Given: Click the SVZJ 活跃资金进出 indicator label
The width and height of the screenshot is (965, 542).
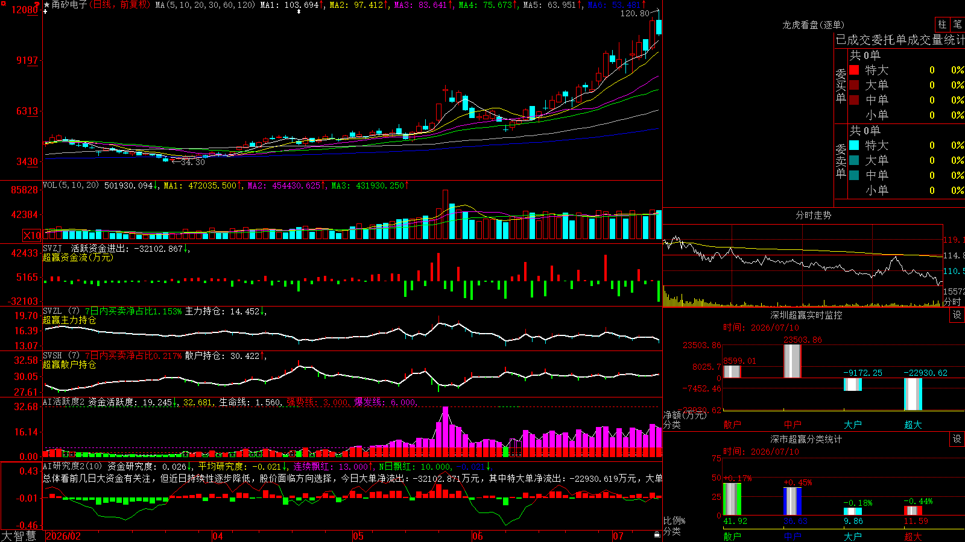Looking at the screenshot, I should (86, 248).
